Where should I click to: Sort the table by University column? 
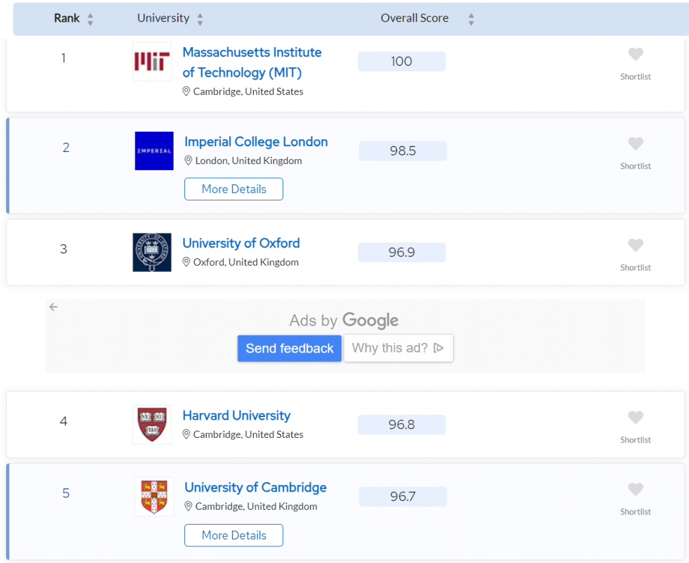tap(200, 19)
